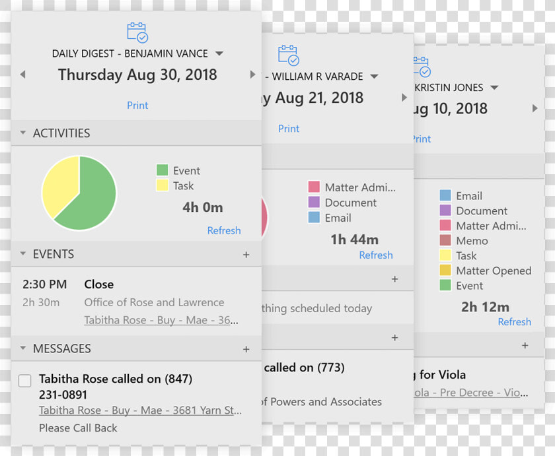555x456 pixels.
Task: Print Benjamin Vance's daily digest
Action: pyautogui.click(x=137, y=106)
